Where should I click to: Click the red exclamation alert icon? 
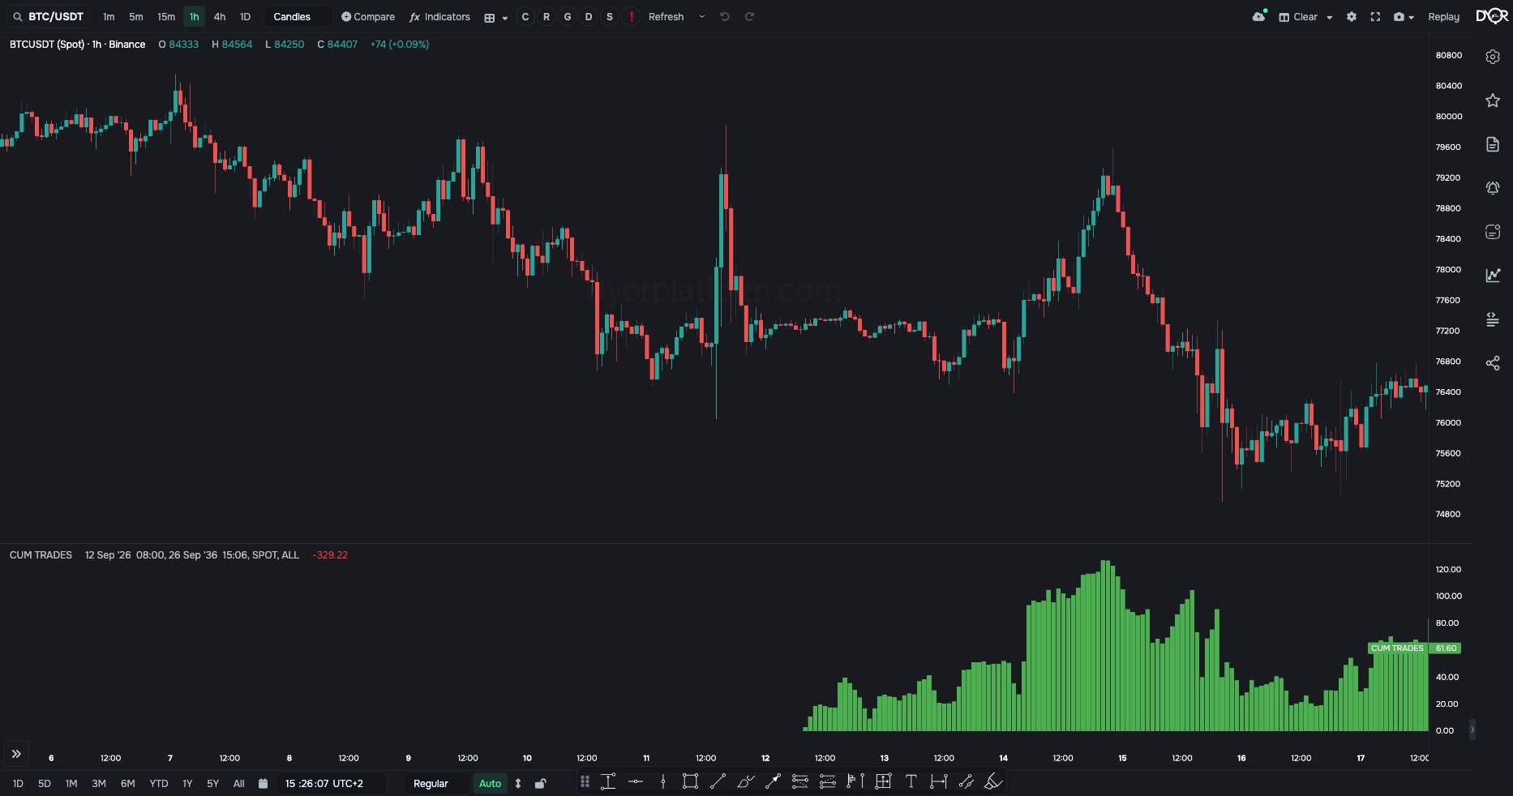click(631, 17)
